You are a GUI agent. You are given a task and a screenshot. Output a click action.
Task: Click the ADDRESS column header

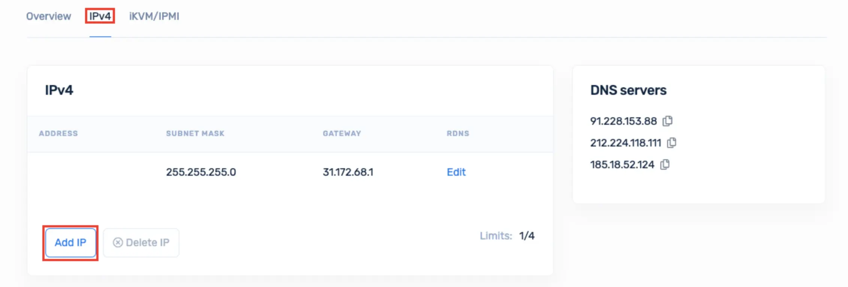coord(58,133)
